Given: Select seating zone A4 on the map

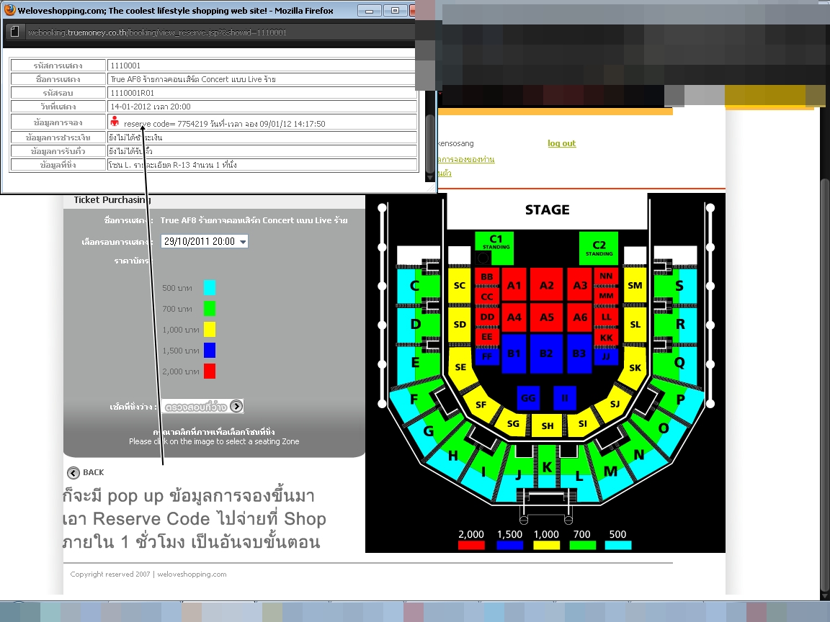Looking at the screenshot, I should (x=514, y=317).
